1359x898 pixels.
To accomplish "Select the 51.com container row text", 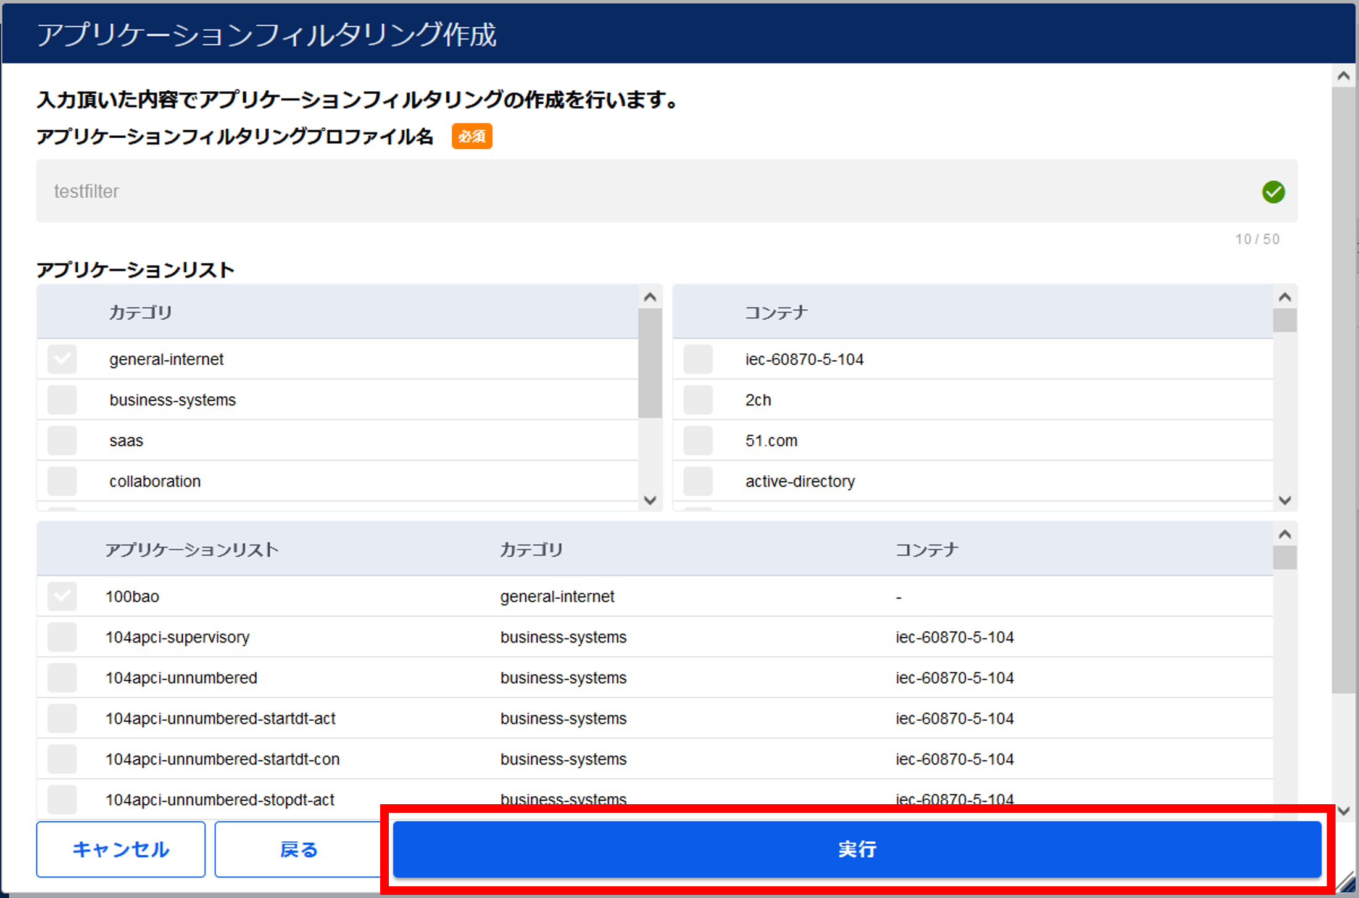I will pos(771,441).
